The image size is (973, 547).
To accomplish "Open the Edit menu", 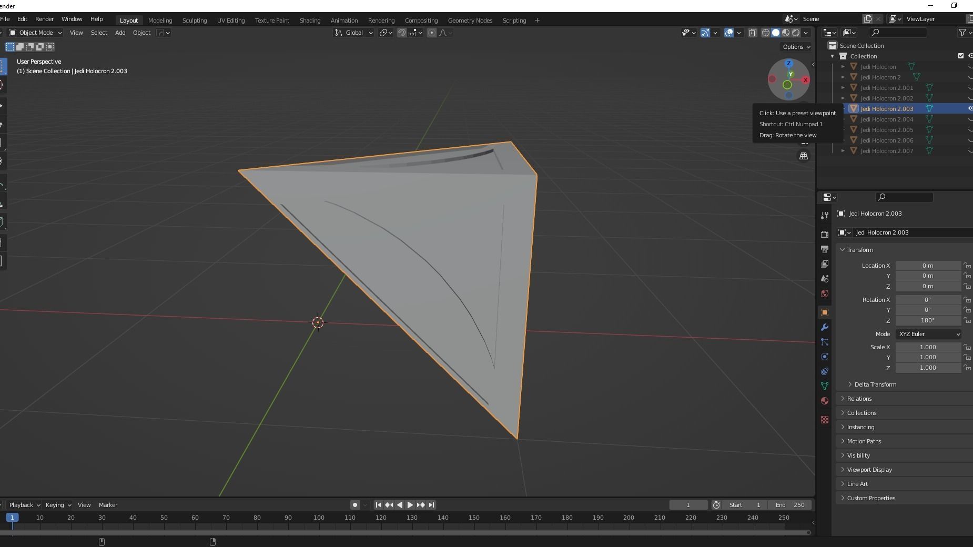I will [x=22, y=19].
